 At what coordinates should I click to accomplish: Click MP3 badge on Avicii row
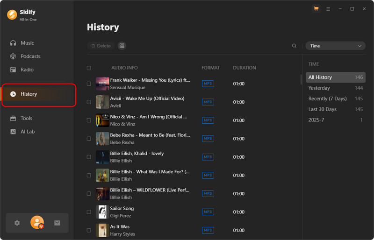pos(208,102)
